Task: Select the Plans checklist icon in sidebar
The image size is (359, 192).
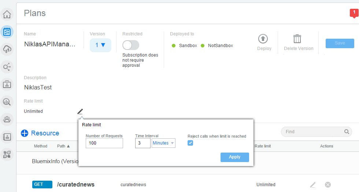Action: pos(7,32)
